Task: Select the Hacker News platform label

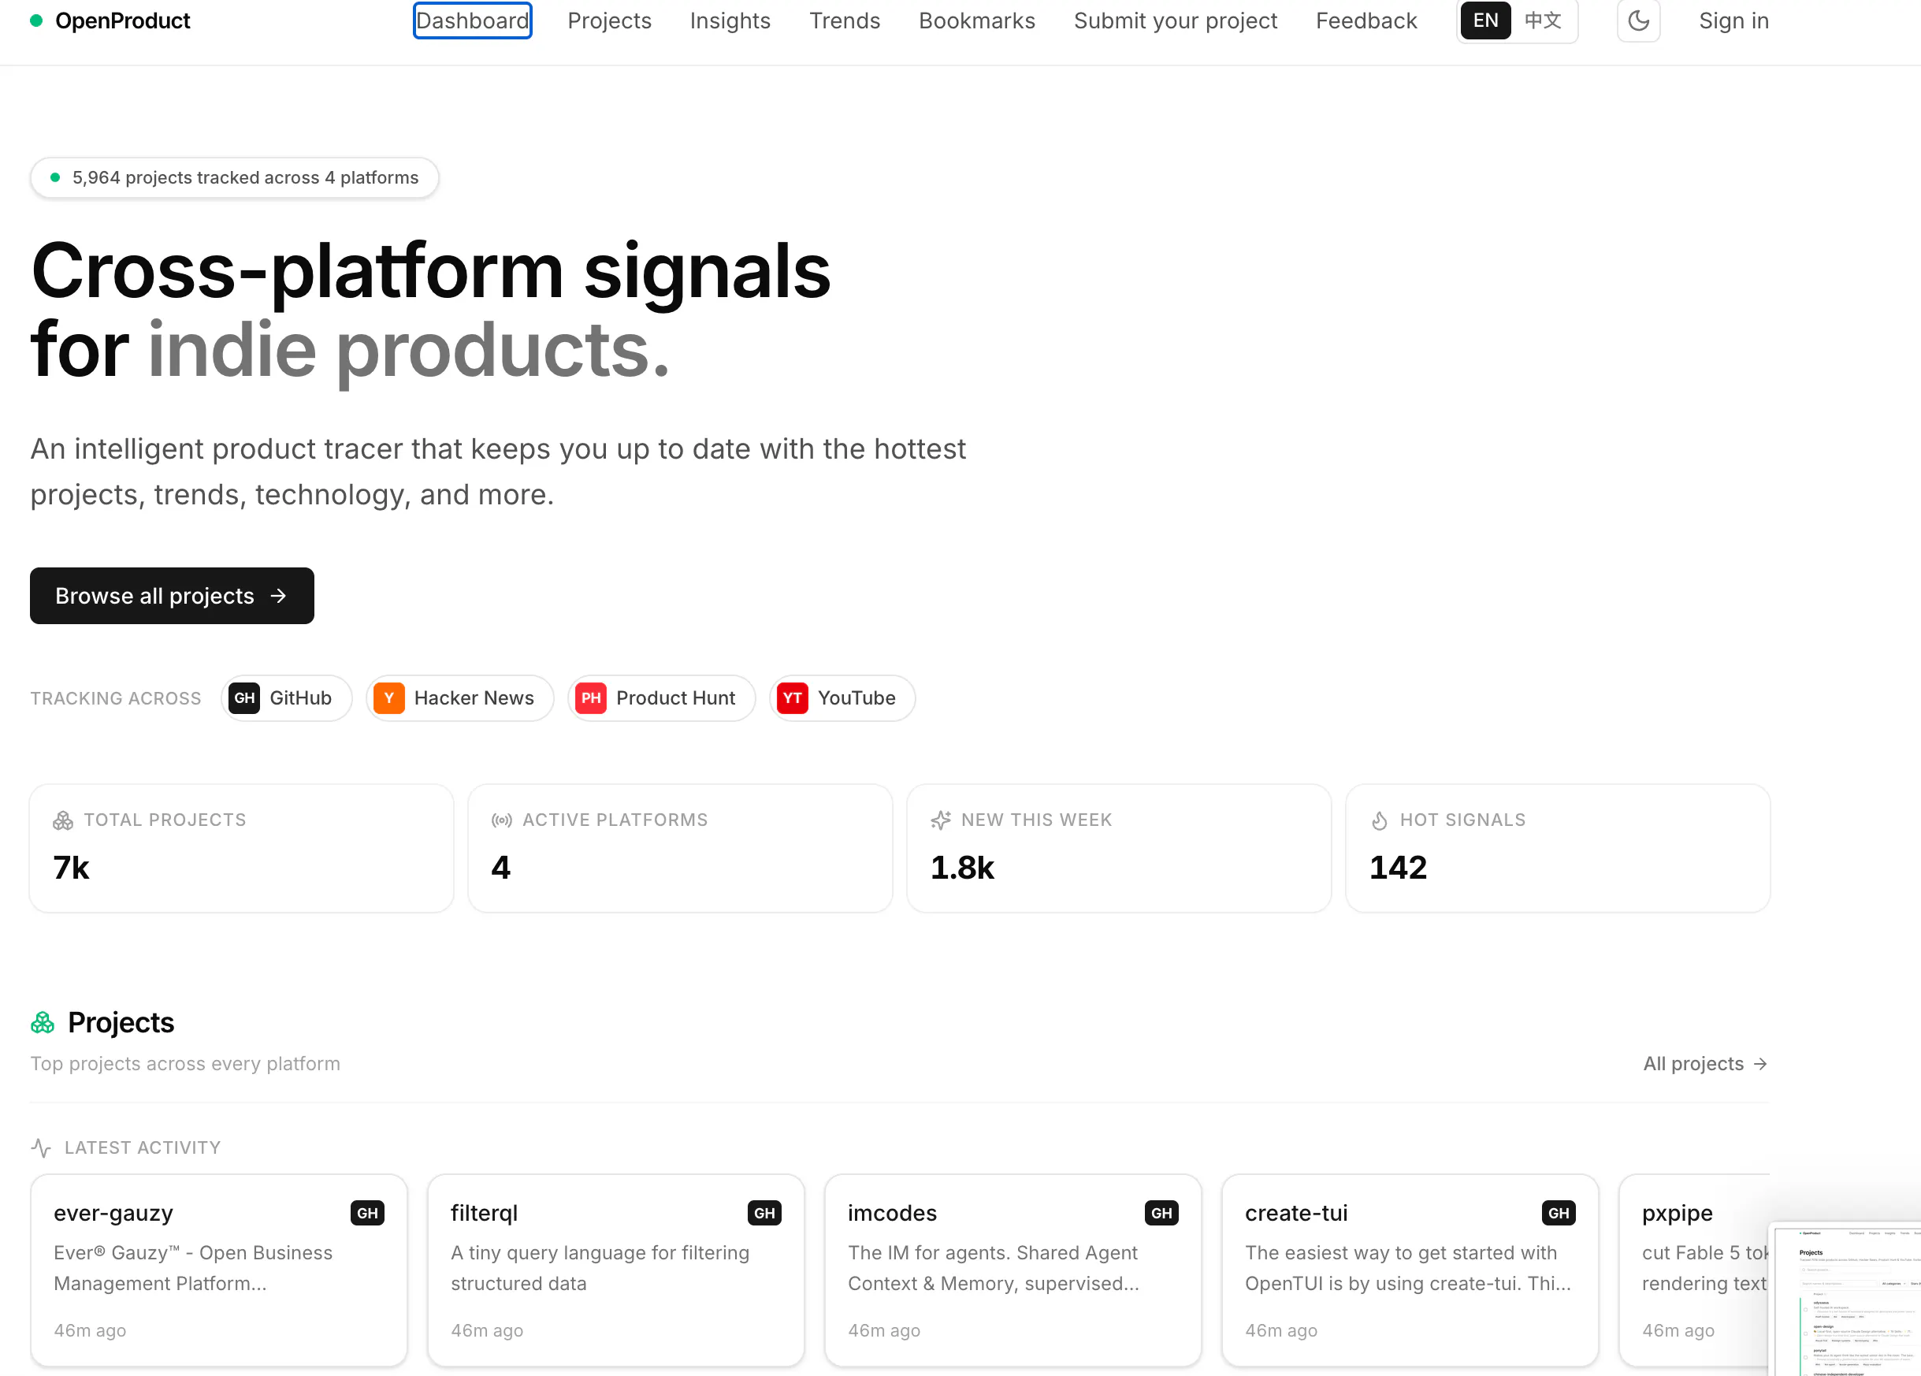Action: pyautogui.click(x=474, y=698)
